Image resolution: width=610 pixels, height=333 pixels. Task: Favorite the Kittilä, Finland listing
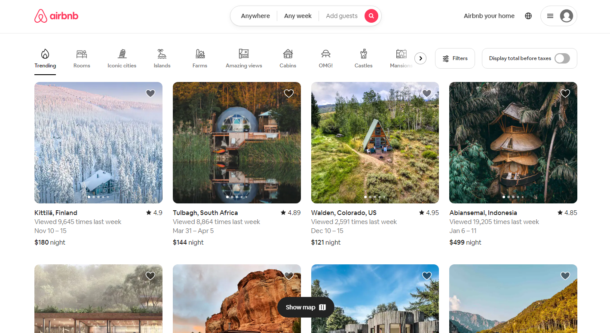tap(150, 93)
